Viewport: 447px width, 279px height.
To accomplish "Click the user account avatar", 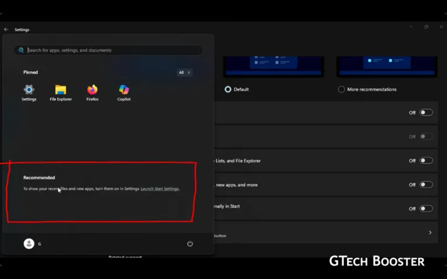I will point(29,244).
